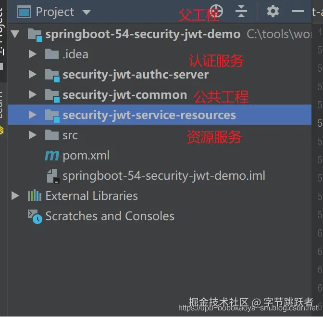323x317 pixels.
Task: Expand security-jwt-authc-server module arrow
Action: click(x=33, y=74)
